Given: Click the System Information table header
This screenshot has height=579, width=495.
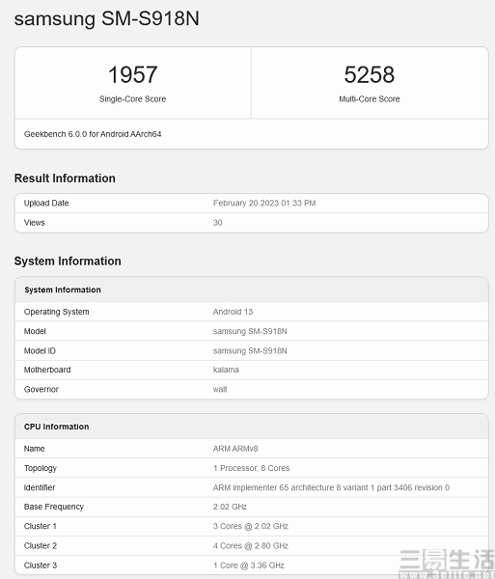Looking at the screenshot, I should point(63,289).
